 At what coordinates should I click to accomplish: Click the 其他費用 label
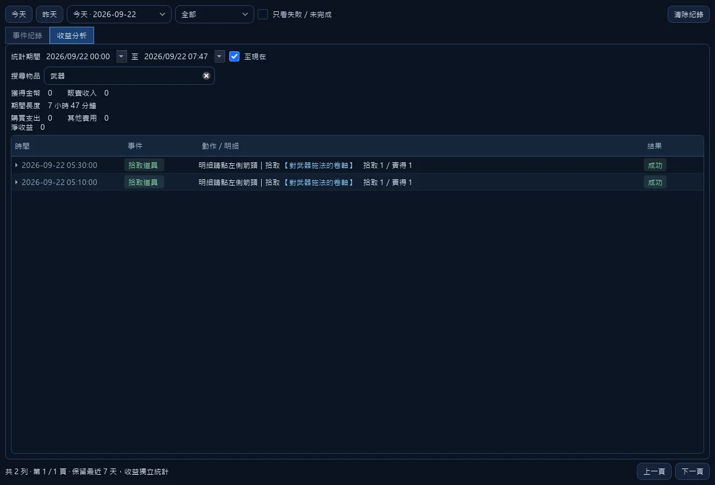click(x=82, y=118)
